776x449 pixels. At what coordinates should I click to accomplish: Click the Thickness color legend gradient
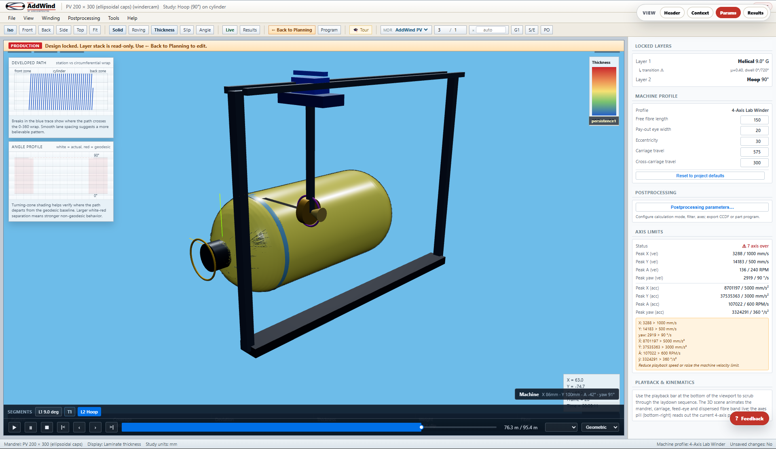[x=604, y=91]
